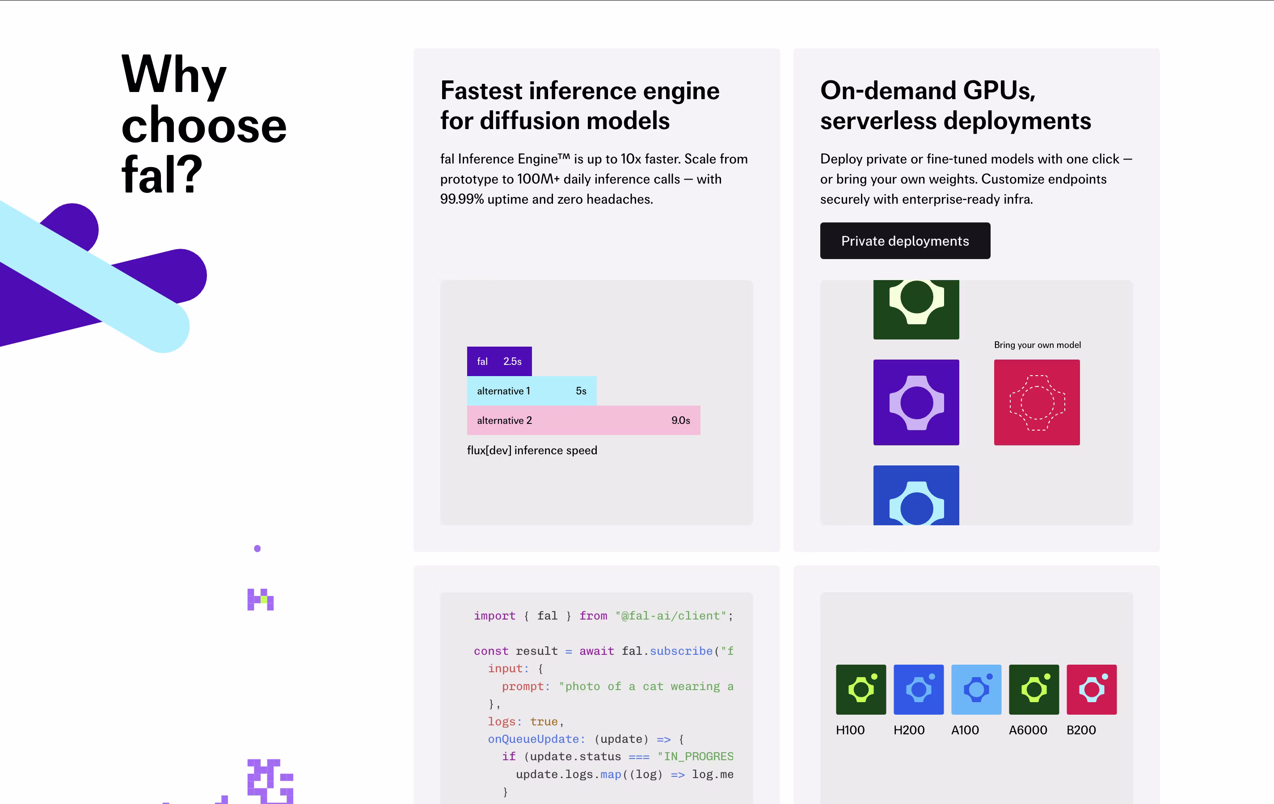Screen dimensions: 1274x804
Task: Click the import fal code line
Action: pos(603,616)
